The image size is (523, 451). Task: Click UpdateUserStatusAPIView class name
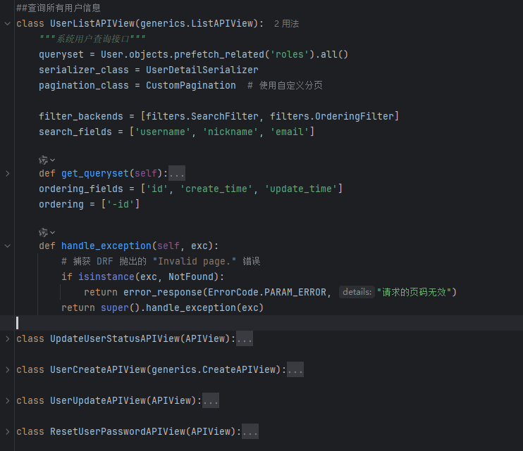(x=115, y=339)
